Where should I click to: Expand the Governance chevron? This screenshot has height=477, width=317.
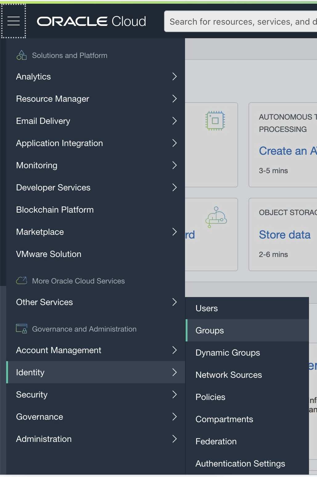tap(175, 417)
